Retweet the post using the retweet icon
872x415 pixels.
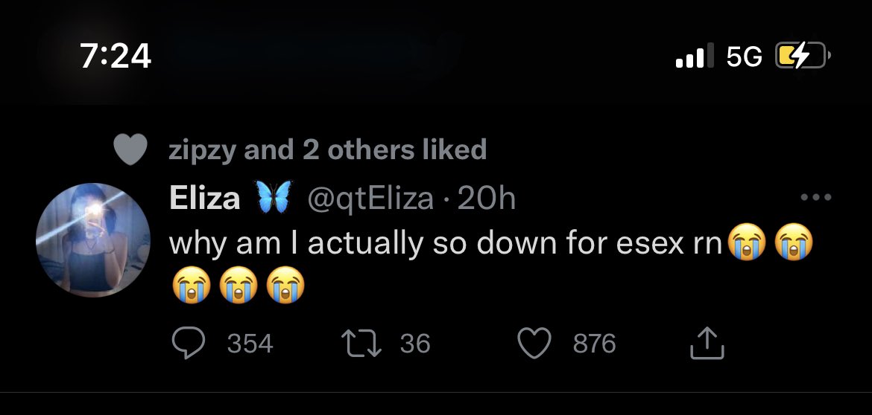[361, 343]
